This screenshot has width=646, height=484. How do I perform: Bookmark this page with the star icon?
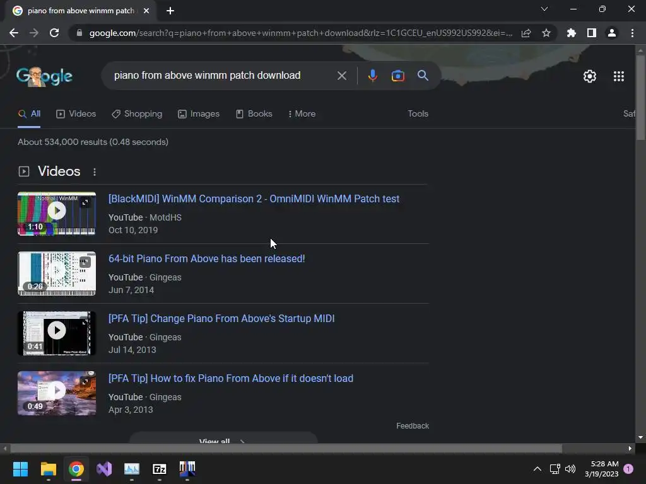point(546,33)
